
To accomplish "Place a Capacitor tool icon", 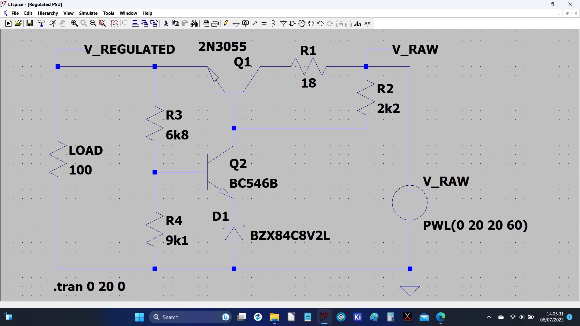I will coord(264,24).
